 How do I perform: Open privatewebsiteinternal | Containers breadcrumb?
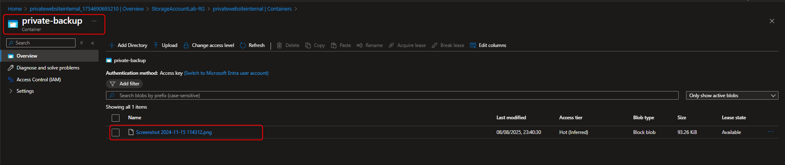[252, 9]
